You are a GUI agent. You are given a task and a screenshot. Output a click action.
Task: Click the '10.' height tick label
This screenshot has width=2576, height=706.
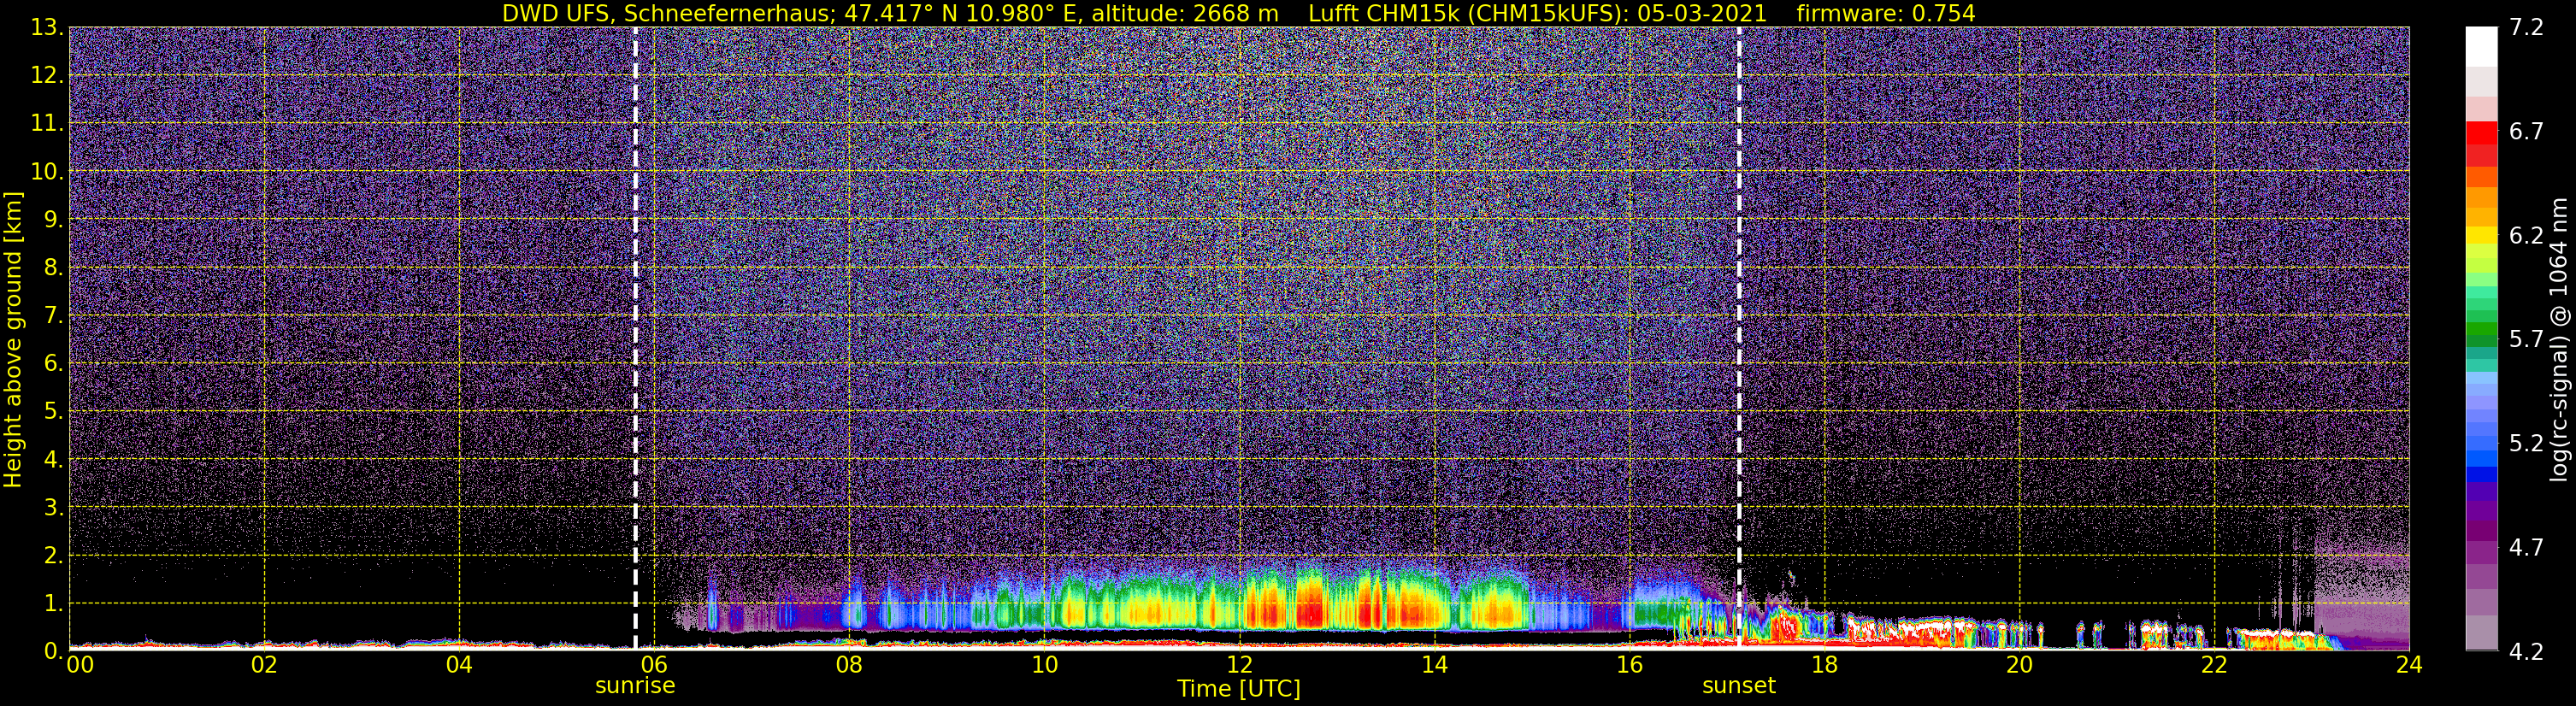tap(47, 171)
